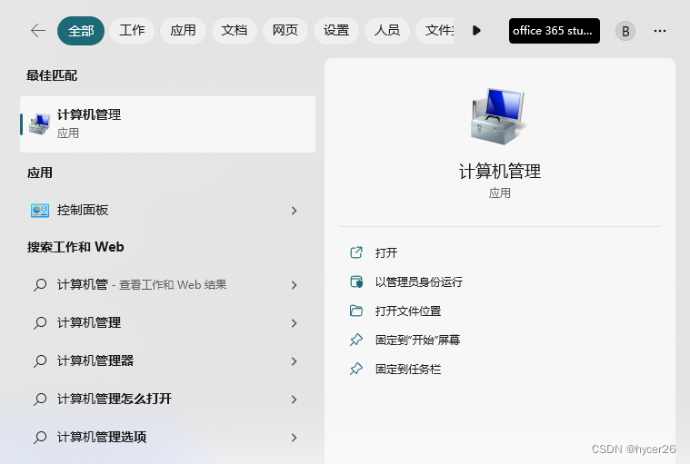Choose 固定到任务栏
Image resolution: width=690 pixels, height=464 pixels.
(x=408, y=369)
